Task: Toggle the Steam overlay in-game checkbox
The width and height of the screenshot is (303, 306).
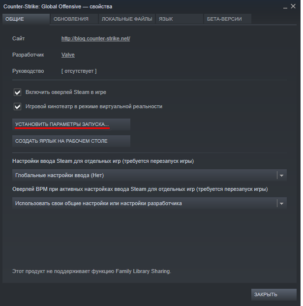Action: [18, 92]
